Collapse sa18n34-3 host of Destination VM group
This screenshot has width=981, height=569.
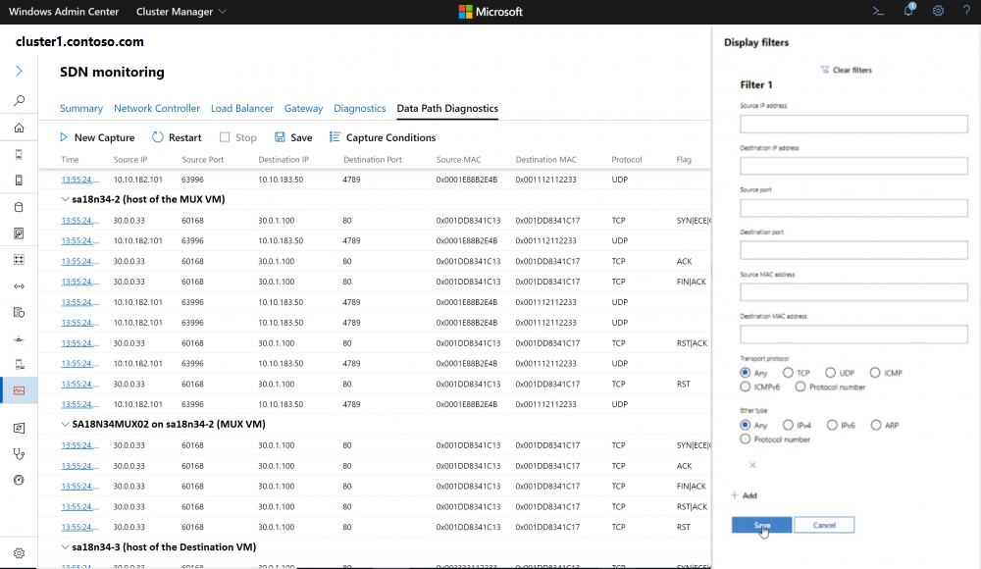click(65, 547)
